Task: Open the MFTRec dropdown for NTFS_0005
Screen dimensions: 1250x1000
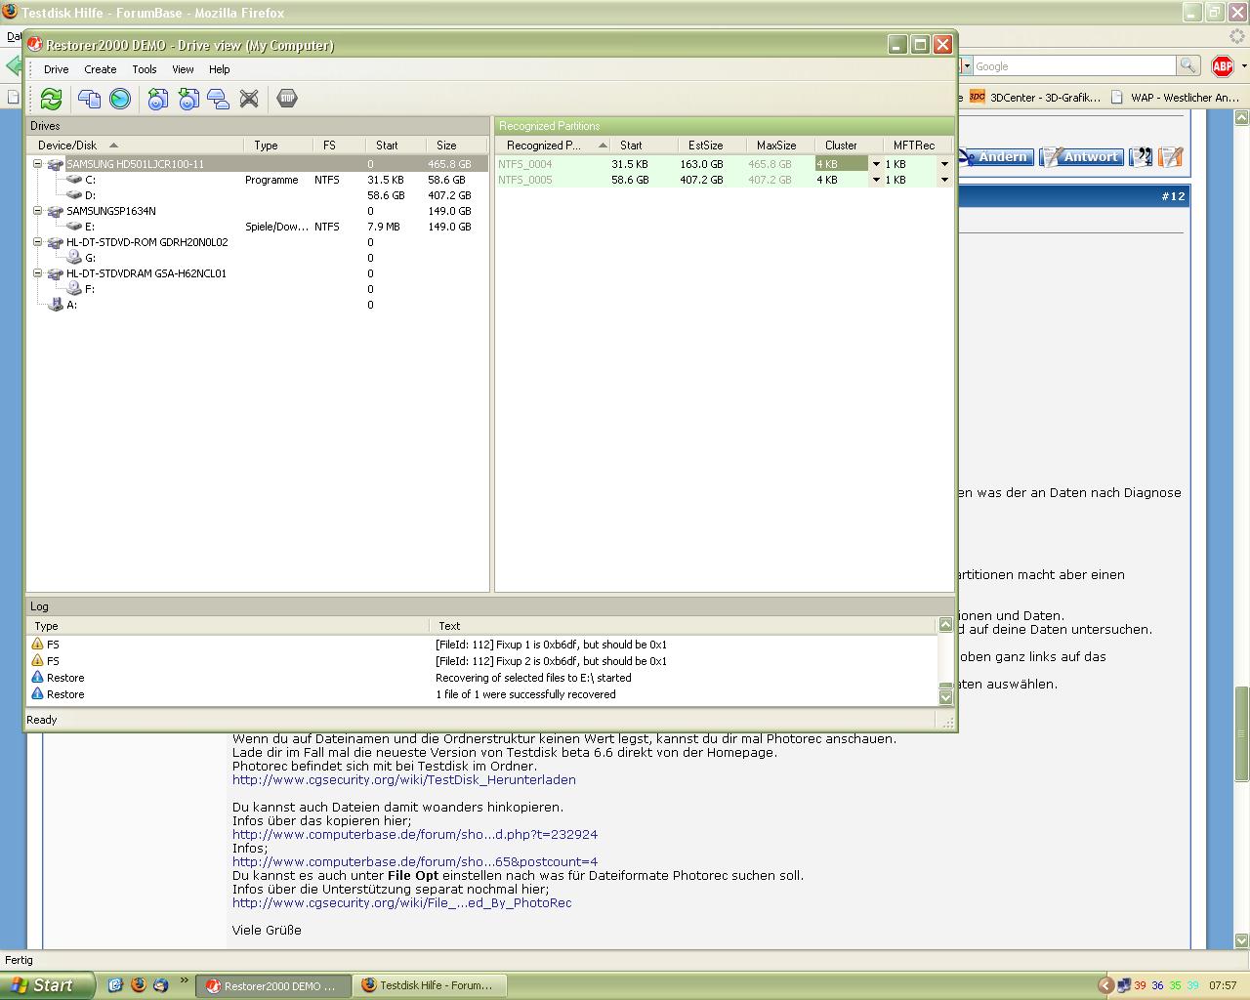Action: (944, 180)
